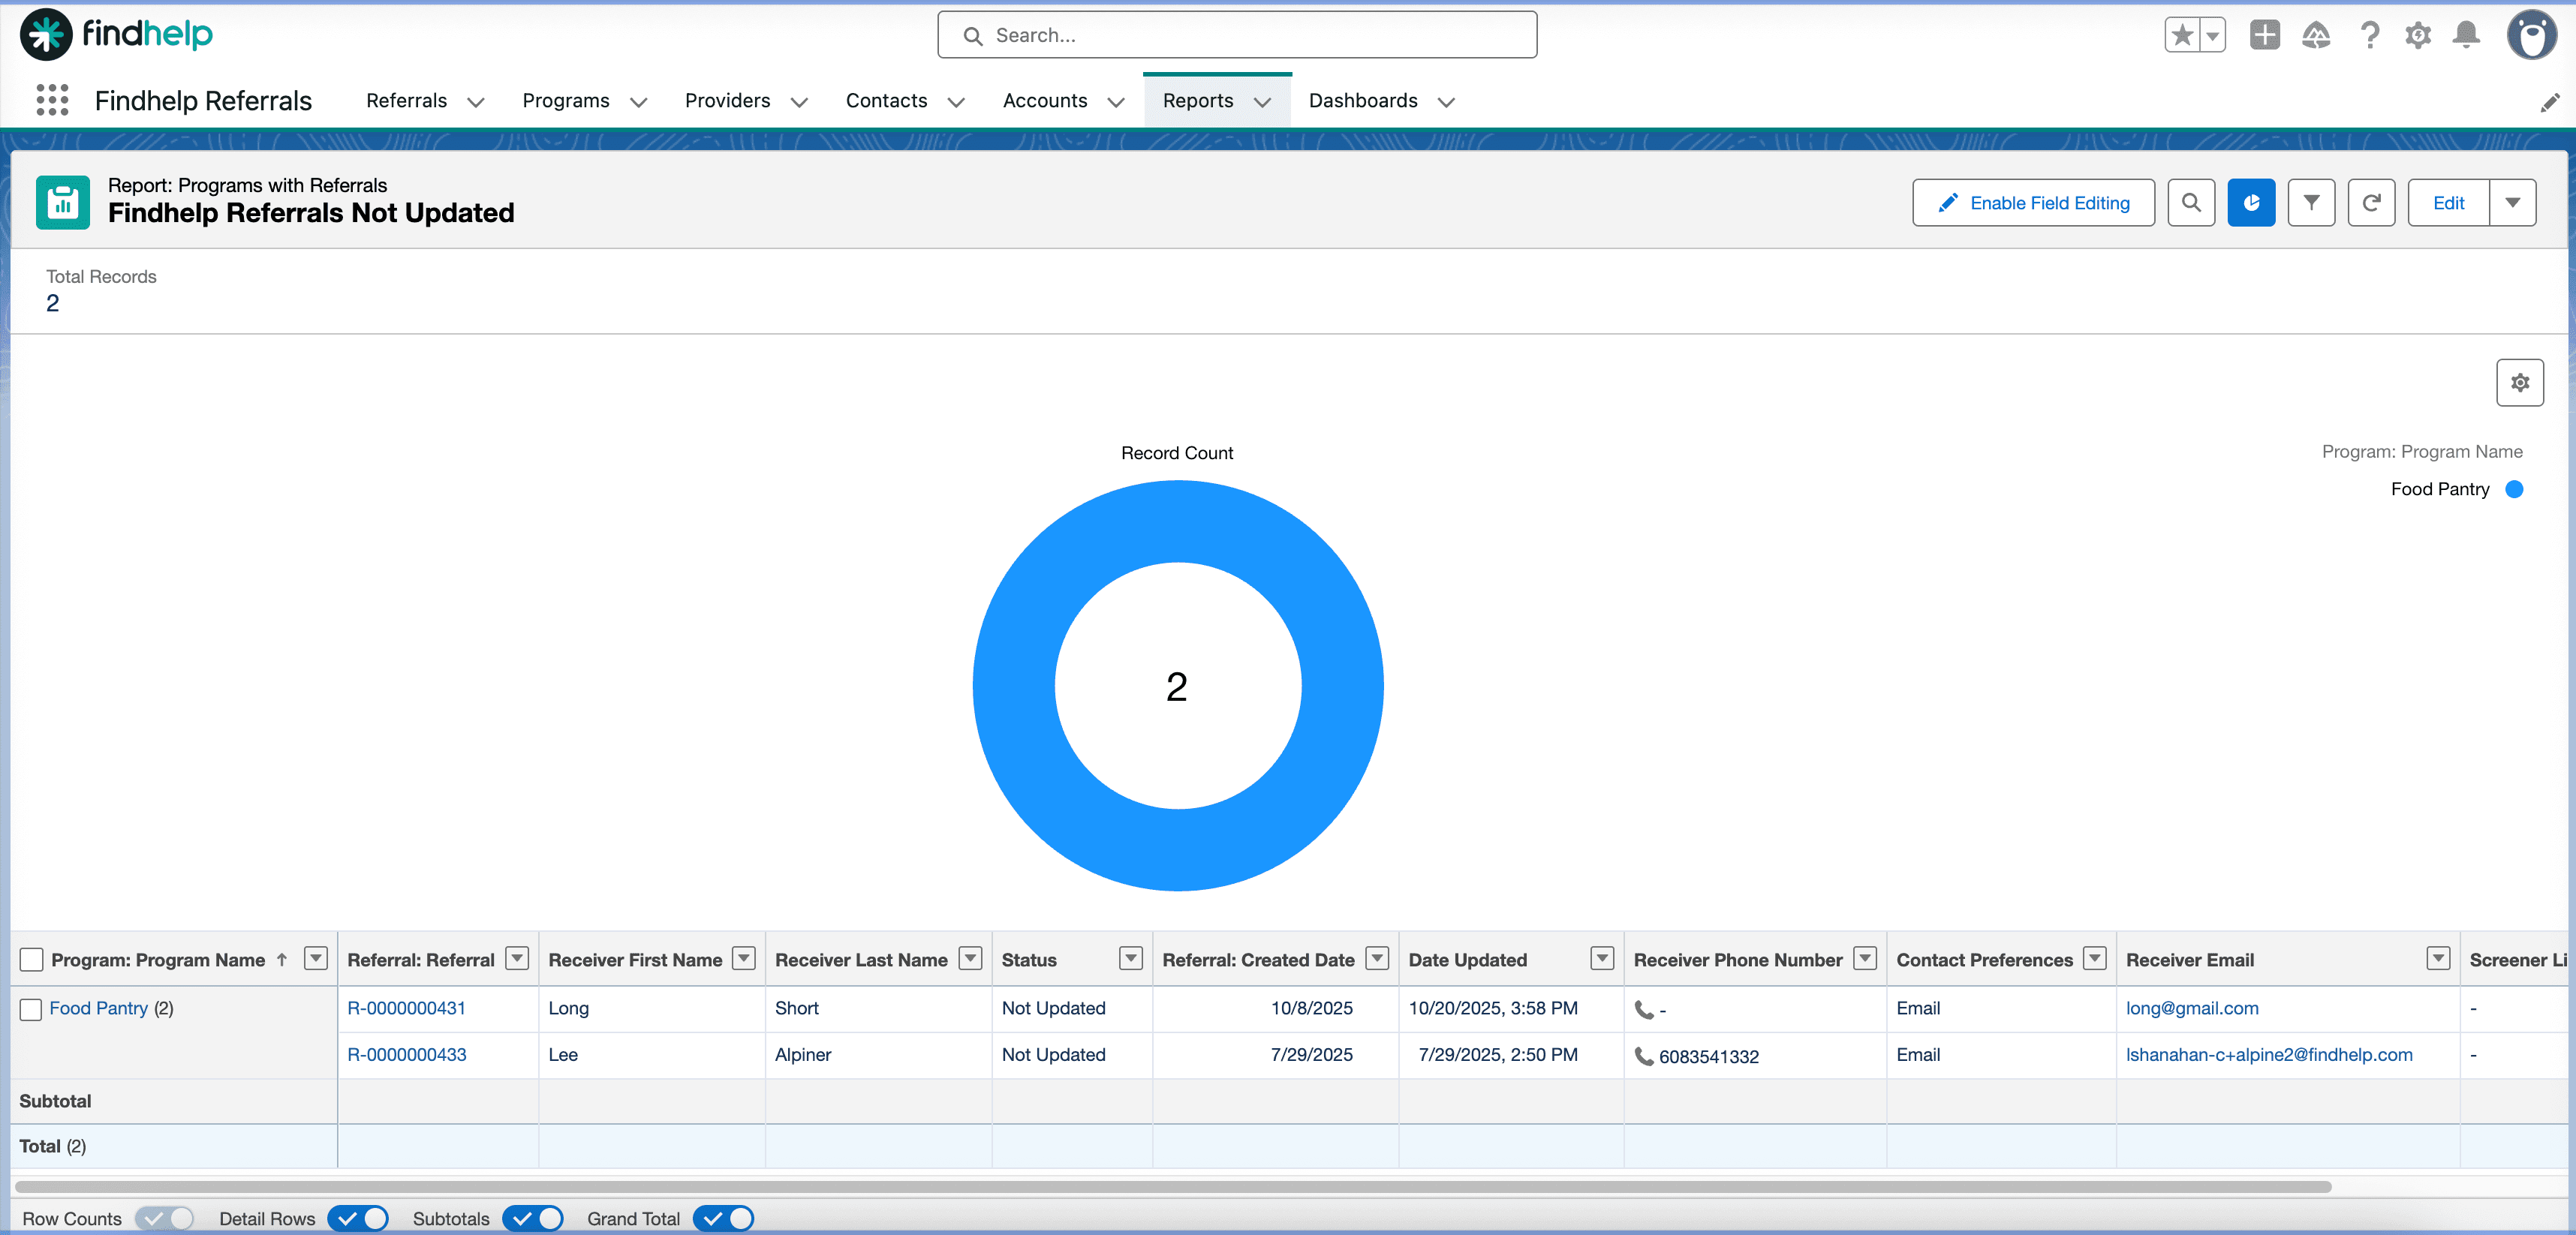Click into the global Search field
2576x1235 pixels.
pyautogui.click(x=1237, y=35)
